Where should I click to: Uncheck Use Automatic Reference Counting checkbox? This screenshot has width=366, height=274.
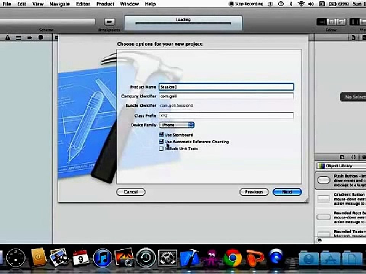tap(161, 142)
